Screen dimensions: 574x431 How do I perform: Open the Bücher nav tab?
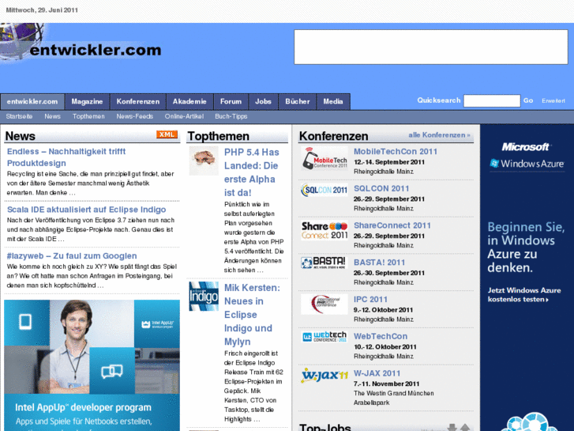(298, 101)
